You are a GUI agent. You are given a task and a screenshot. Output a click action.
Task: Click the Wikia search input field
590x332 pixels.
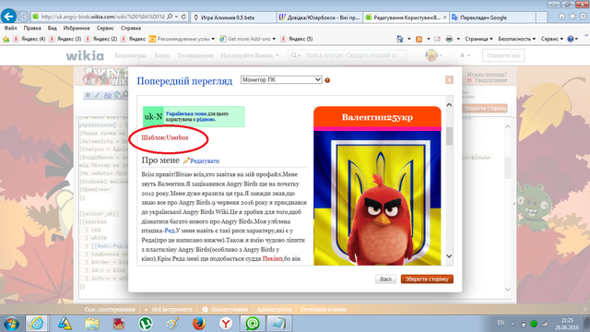pyautogui.click(x=350, y=55)
